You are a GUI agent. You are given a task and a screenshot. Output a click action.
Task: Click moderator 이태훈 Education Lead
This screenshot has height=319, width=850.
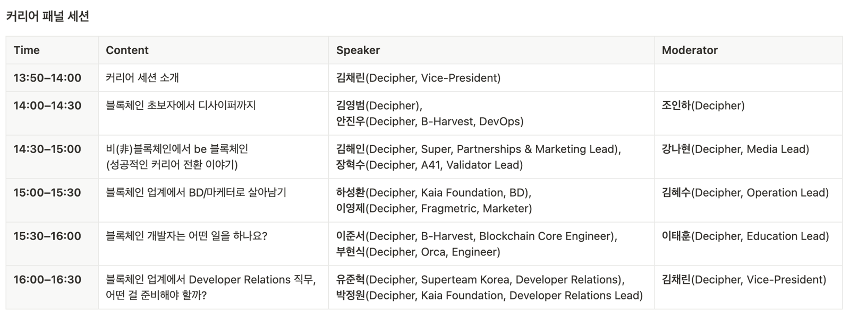pos(745,236)
